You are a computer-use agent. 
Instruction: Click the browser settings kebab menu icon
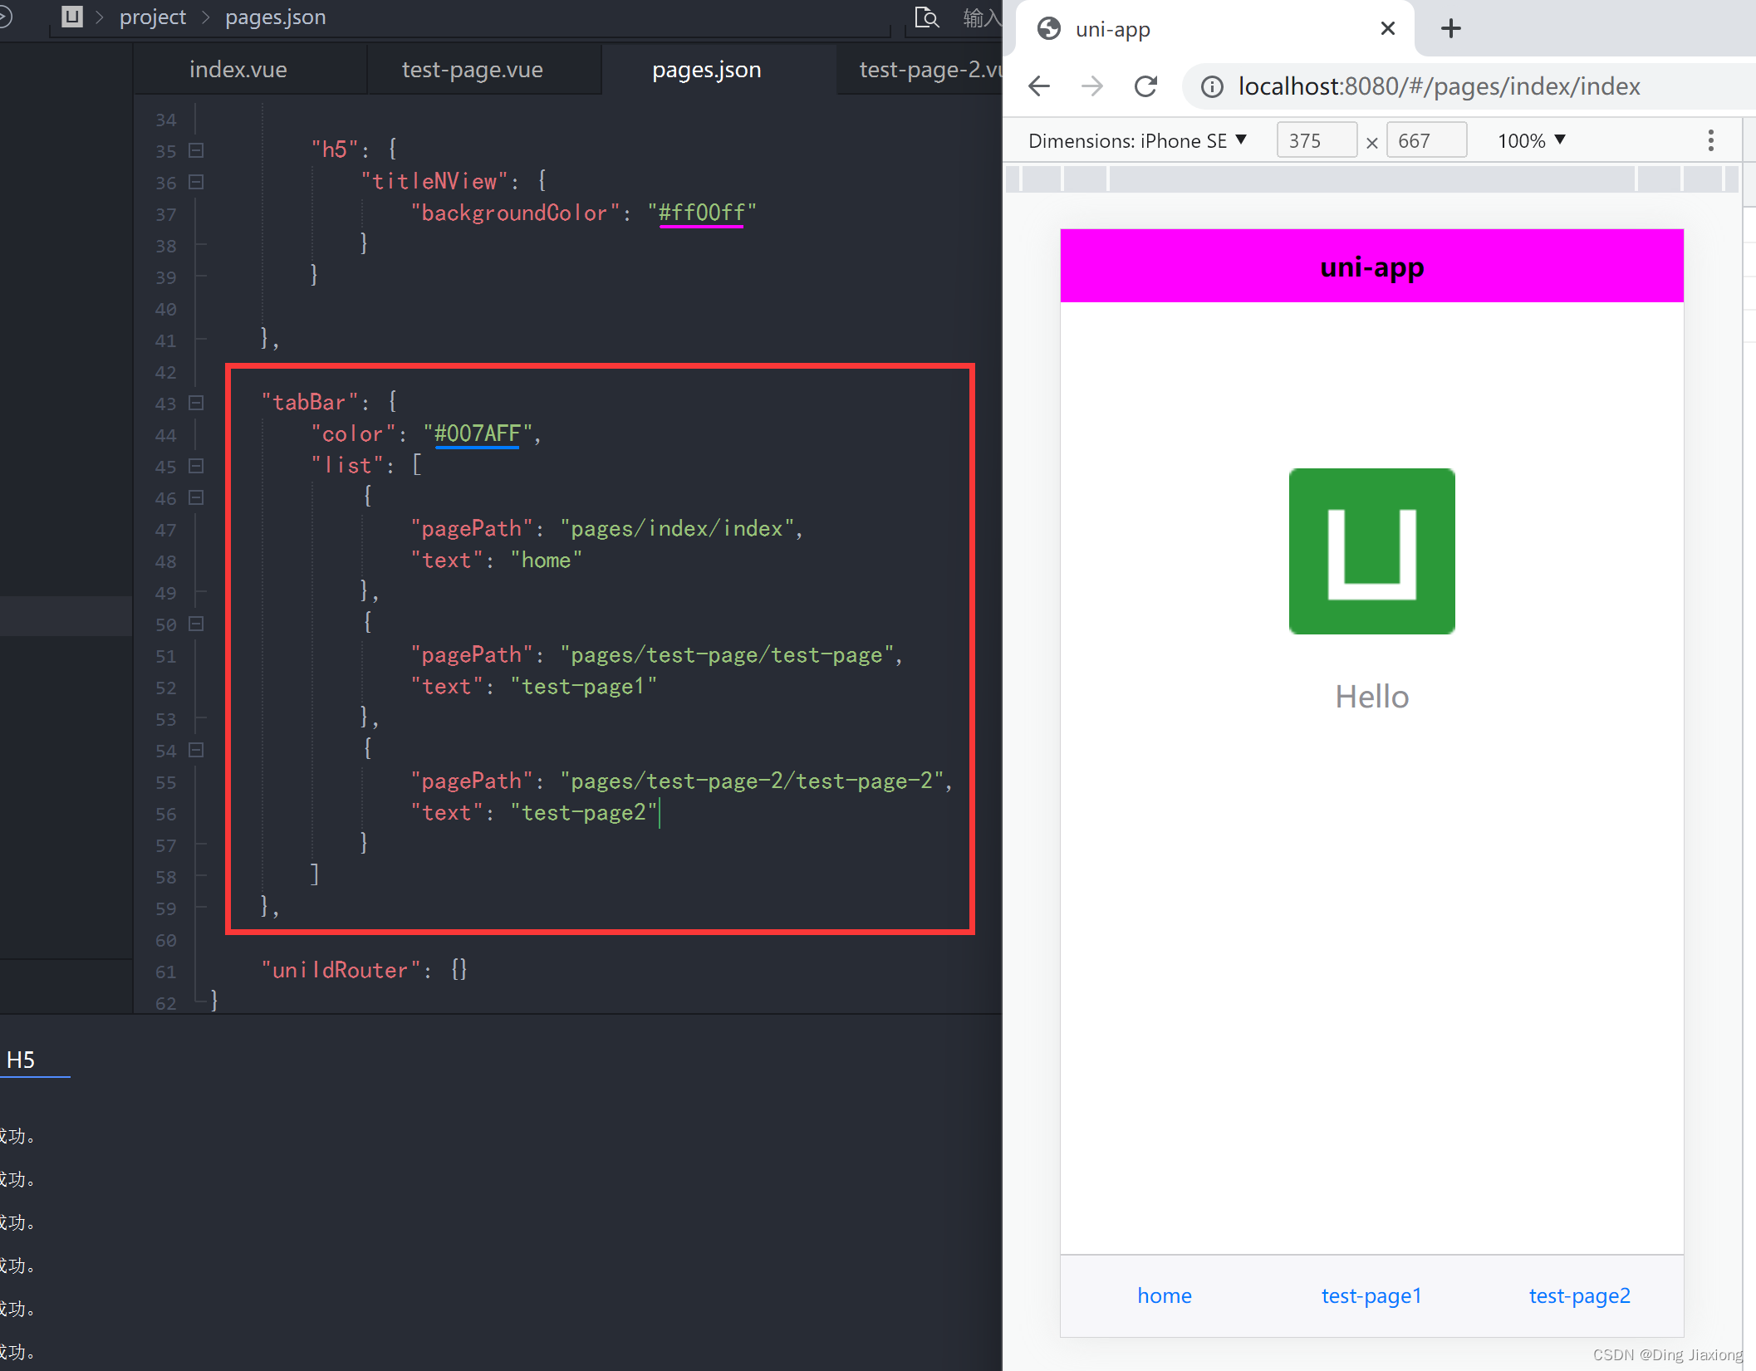(1710, 140)
